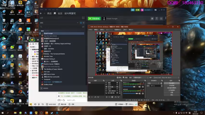This screenshot has width=205, height=115.
Task: Toggle visibility of 选手1 source
Action: pyautogui.click(x=117, y=85)
